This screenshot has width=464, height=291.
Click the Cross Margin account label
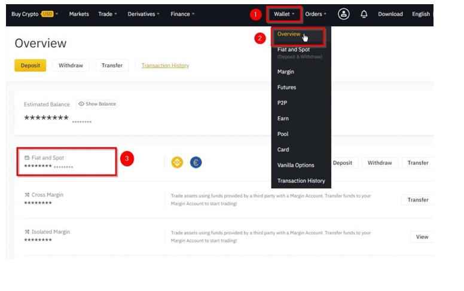47,195
